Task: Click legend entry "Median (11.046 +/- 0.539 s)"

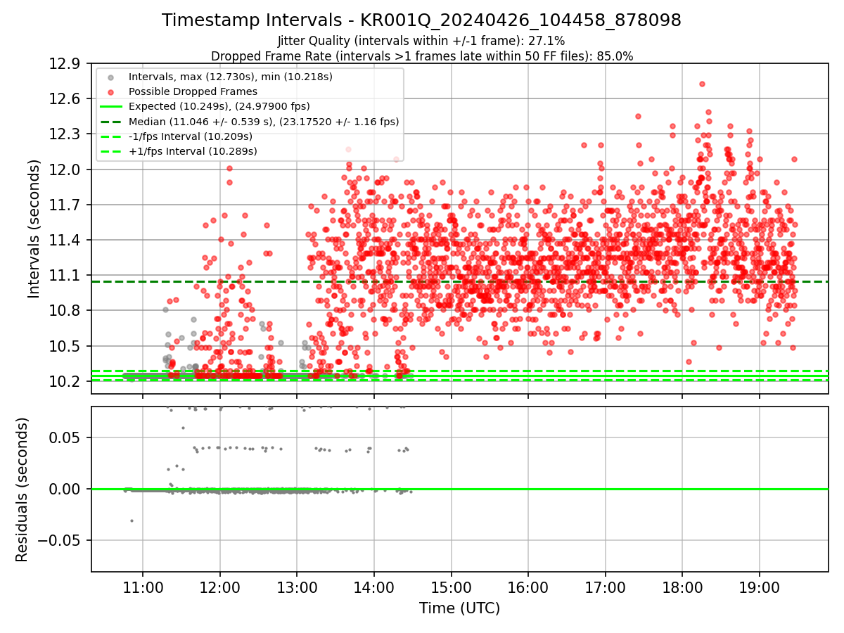Action: tap(264, 122)
